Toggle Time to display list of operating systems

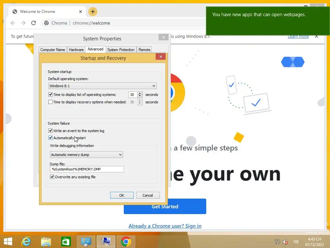pos(50,95)
